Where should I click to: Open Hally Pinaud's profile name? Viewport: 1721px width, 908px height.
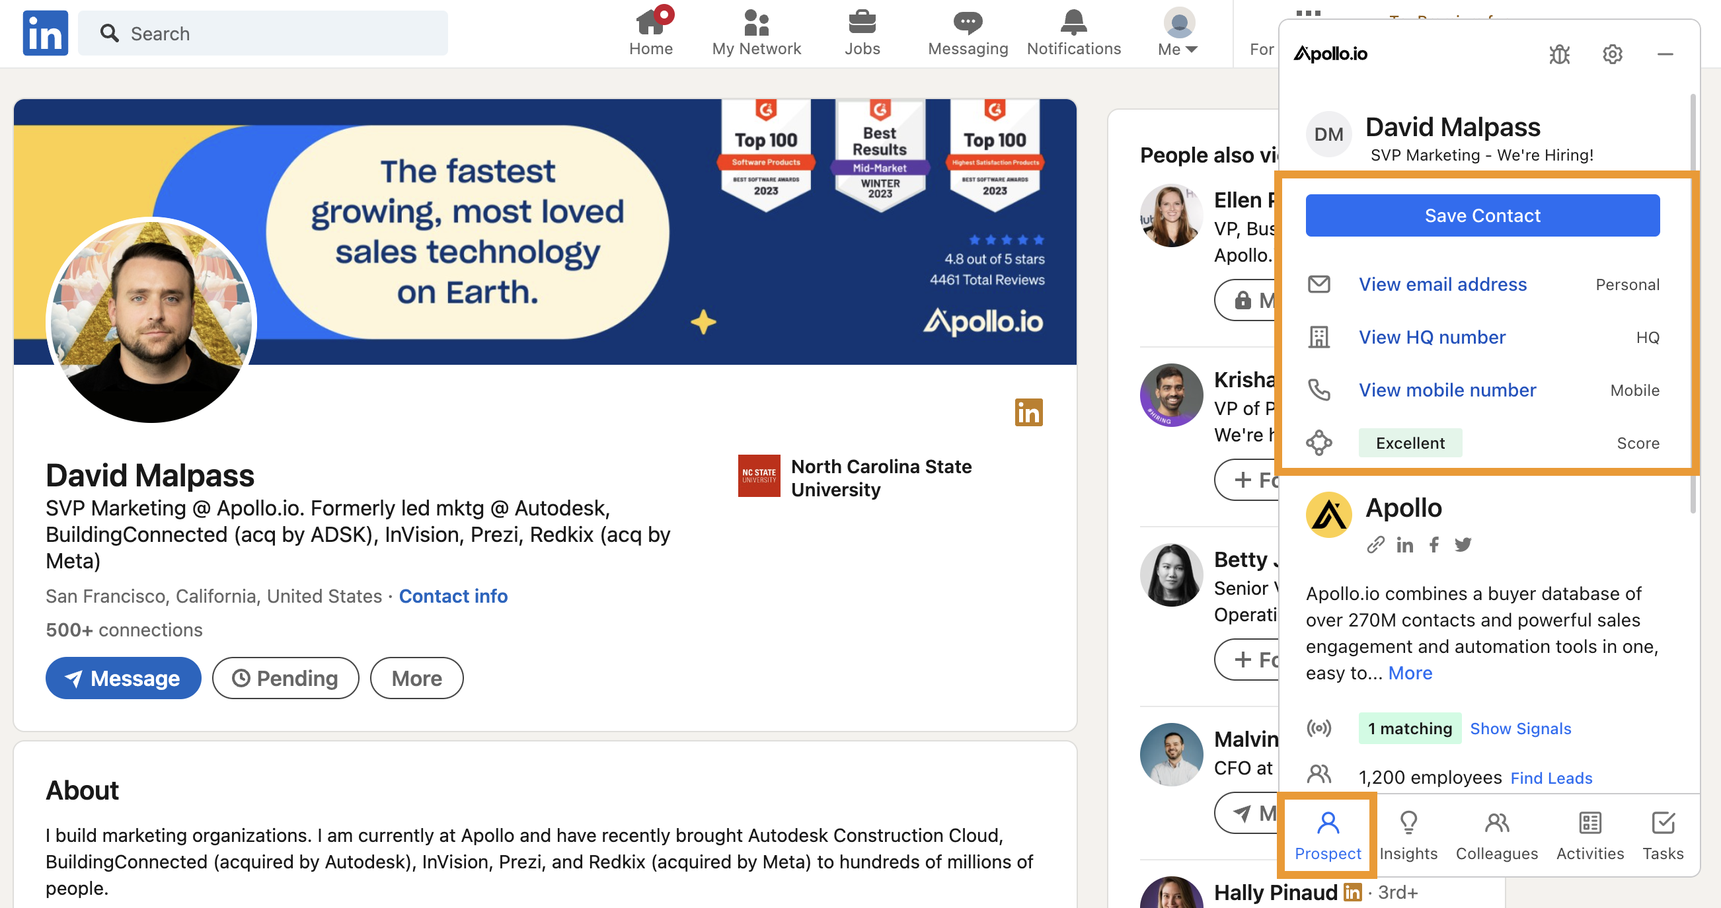click(1276, 892)
